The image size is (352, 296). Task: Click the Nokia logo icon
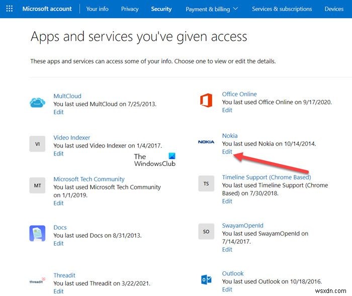[x=206, y=142]
